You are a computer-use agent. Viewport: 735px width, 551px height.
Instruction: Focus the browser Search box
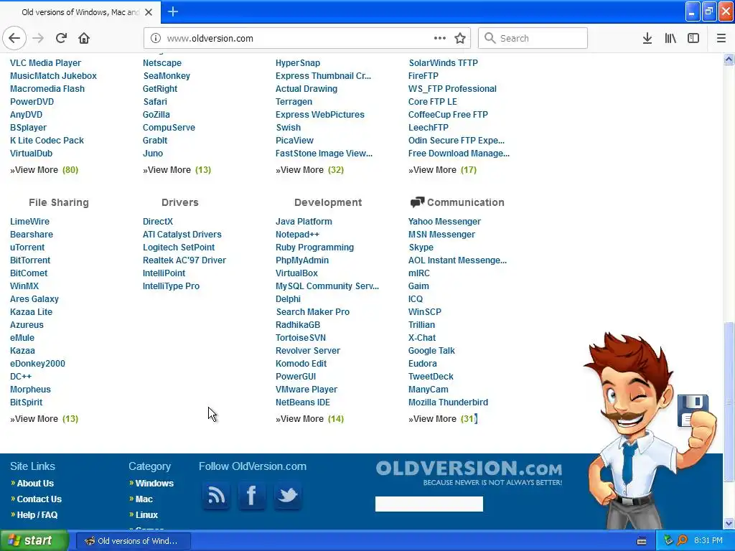(x=533, y=38)
